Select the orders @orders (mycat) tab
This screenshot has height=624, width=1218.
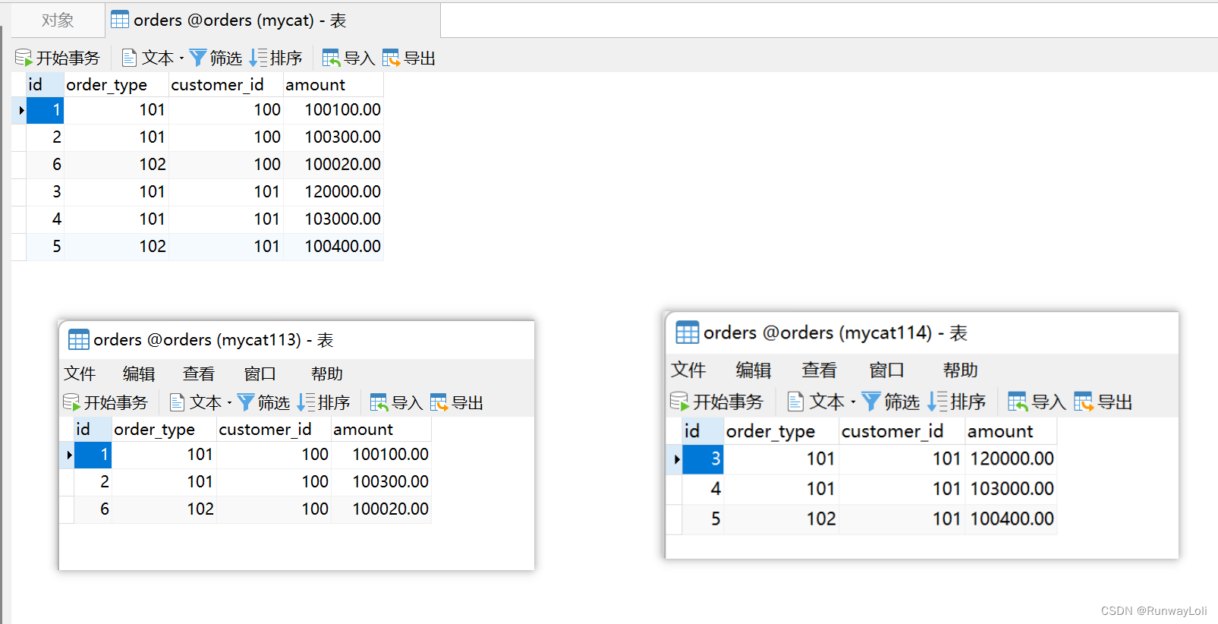(x=272, y=20)
